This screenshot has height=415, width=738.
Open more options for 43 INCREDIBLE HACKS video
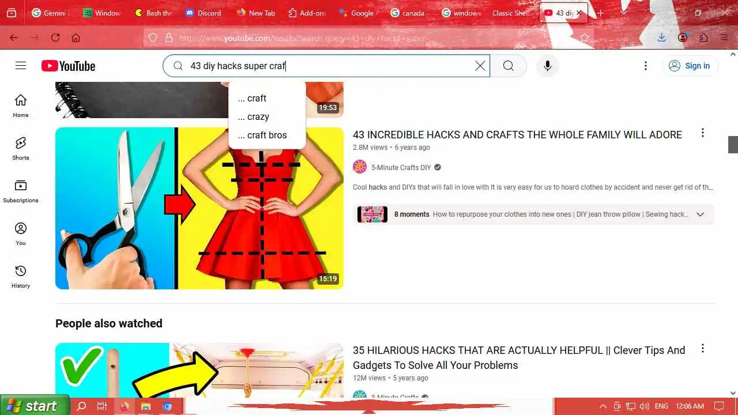tap(702, 133)
